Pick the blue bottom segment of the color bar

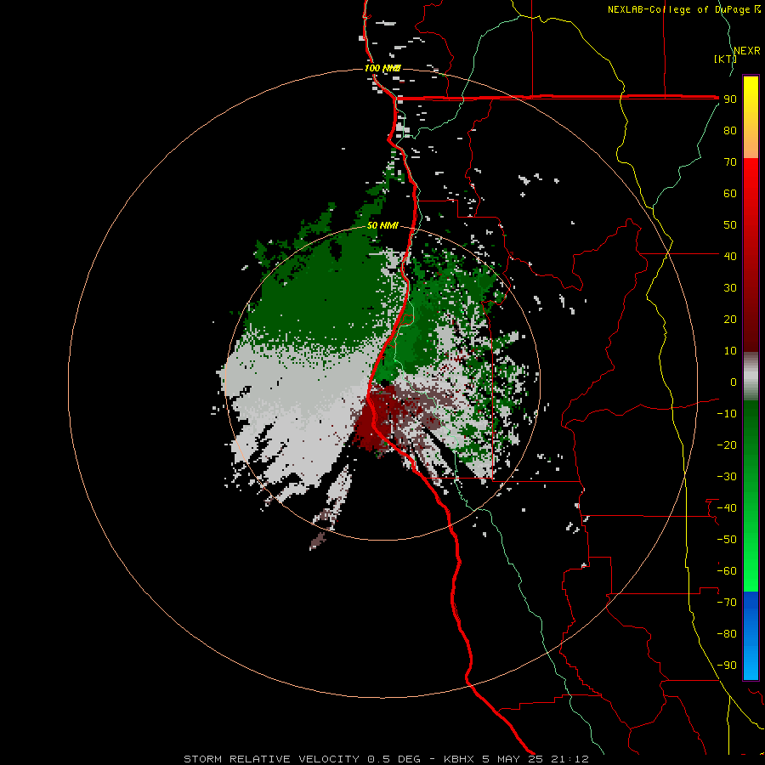(751, 636)
